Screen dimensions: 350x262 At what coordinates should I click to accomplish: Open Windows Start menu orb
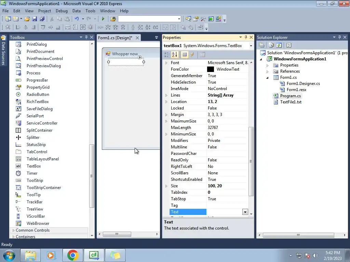pyautogui.click(x=9, y=255)
